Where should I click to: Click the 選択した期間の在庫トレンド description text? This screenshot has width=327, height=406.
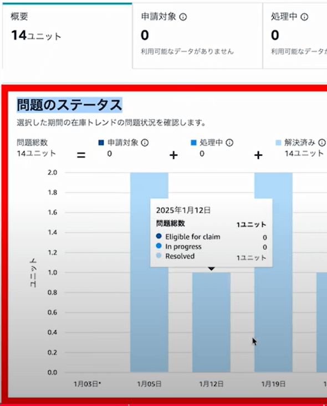coord(111,122)
